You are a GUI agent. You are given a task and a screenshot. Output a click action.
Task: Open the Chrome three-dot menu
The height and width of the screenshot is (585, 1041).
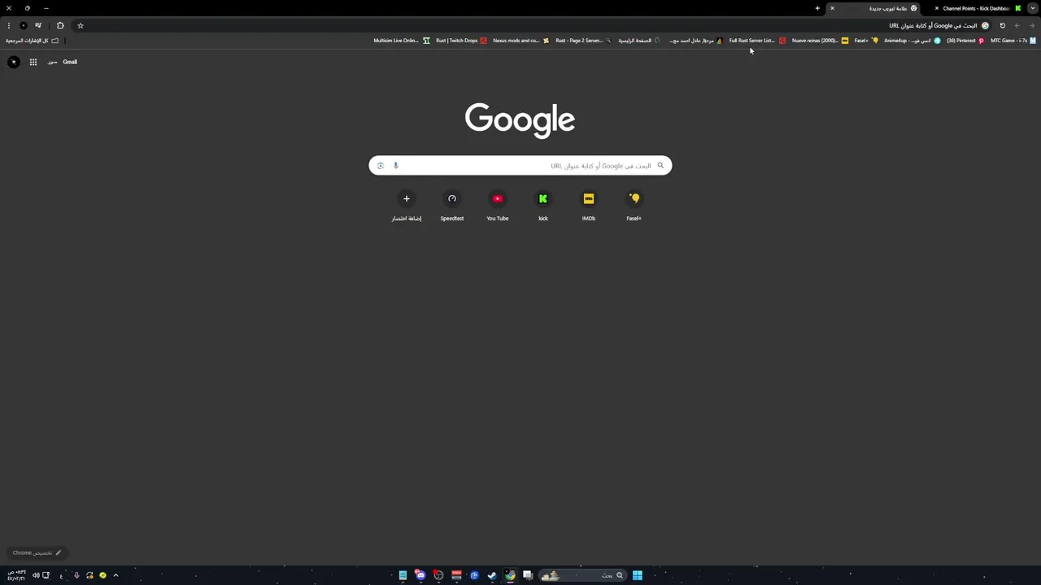pos(9,25)
